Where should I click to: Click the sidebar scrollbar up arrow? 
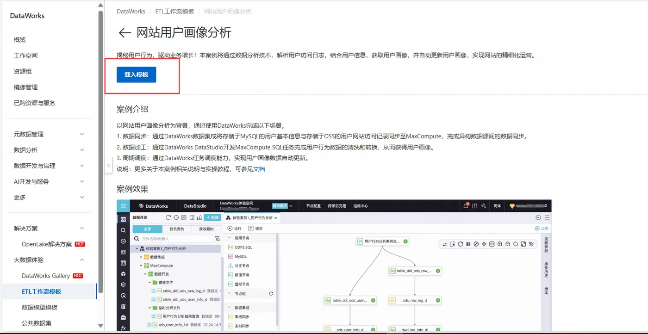point(100,5)
